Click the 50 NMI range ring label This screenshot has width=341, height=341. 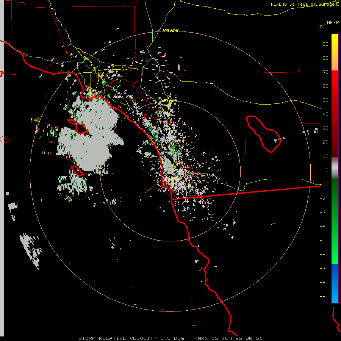[x=170, y=101]
